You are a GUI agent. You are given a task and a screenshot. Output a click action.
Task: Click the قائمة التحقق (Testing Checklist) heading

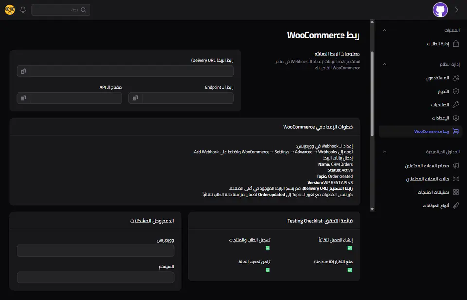pos(319,221)
